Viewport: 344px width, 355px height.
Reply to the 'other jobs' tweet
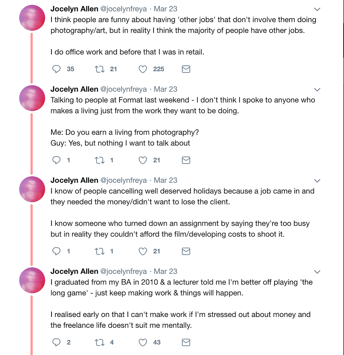point(56,69)
